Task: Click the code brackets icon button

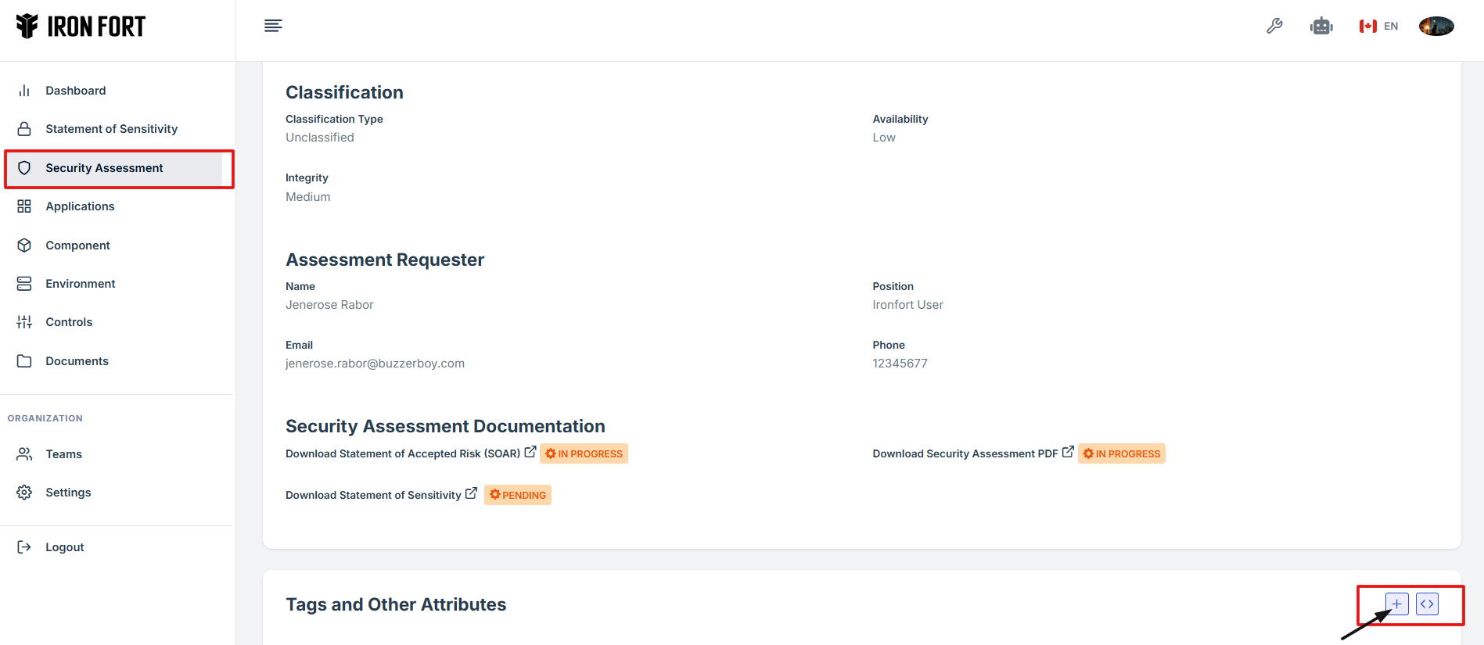Action: pos(1427,604)
